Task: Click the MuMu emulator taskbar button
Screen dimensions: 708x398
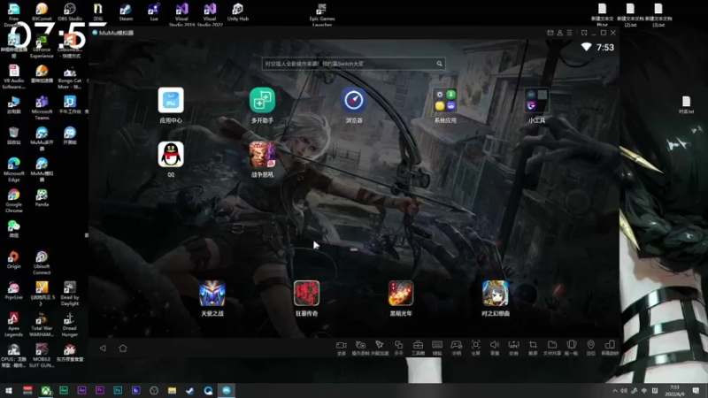Action: point(227,390)
